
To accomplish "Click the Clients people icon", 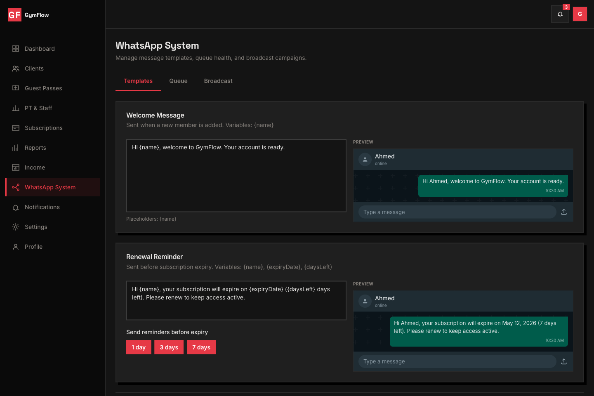I will 16,68.
